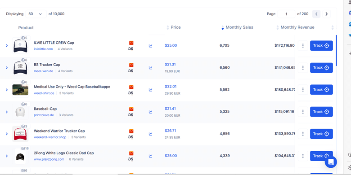Track the Baseball-Cap product
351x175 pixels.
point(321,112)
